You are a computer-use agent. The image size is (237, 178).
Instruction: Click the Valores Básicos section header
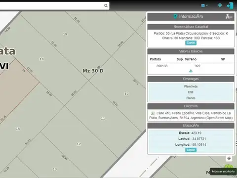tap(191, 51)
